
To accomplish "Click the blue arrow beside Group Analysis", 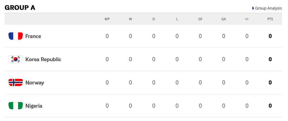I will tap(253, 8).
